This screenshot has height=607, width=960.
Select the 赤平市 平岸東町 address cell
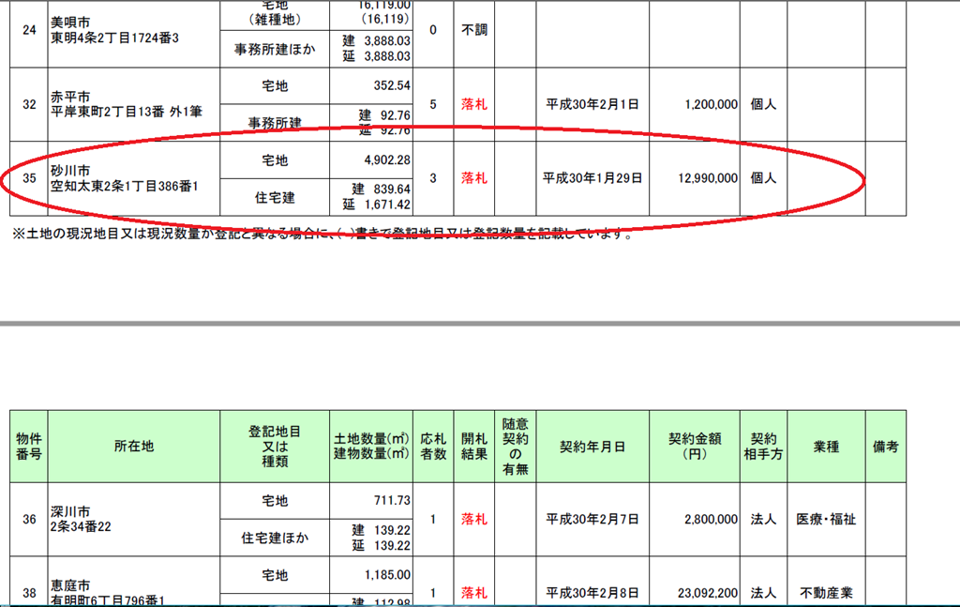click(x=126, y=104)
